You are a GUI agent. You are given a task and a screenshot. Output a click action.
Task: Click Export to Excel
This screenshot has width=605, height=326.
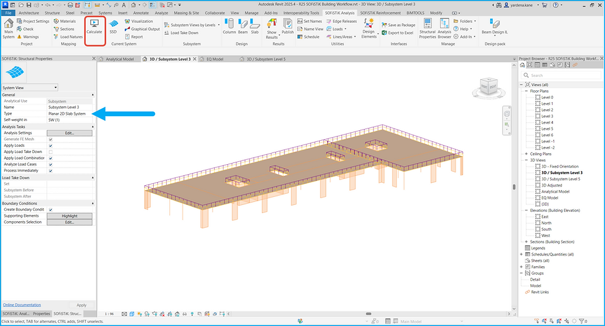398,33
